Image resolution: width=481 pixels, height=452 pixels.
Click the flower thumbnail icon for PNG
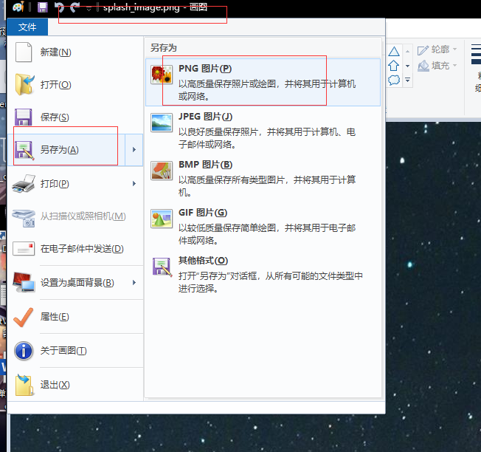pos(162,75)
